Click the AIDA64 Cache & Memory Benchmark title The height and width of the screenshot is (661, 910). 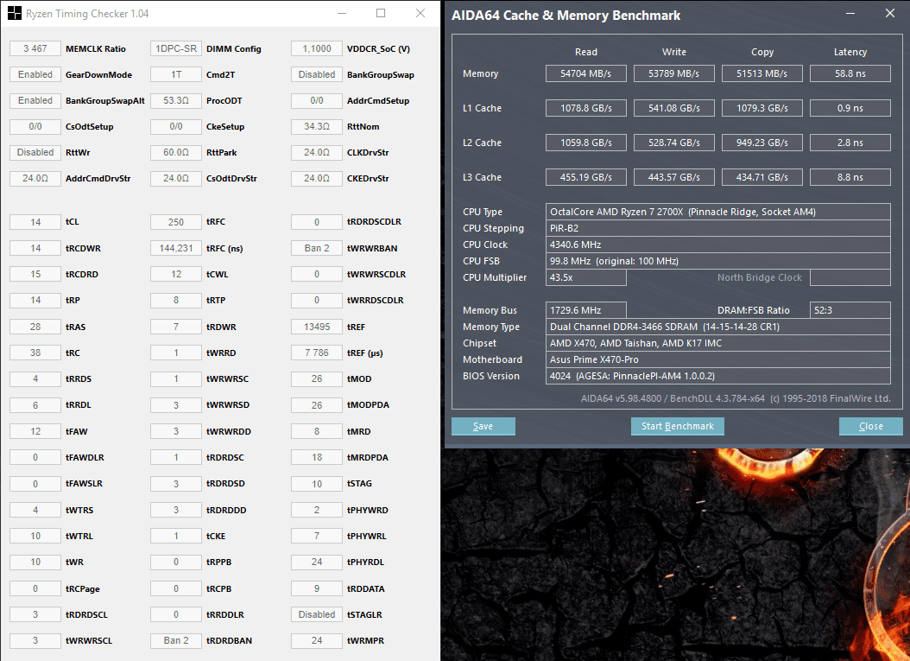click(566, 15)
